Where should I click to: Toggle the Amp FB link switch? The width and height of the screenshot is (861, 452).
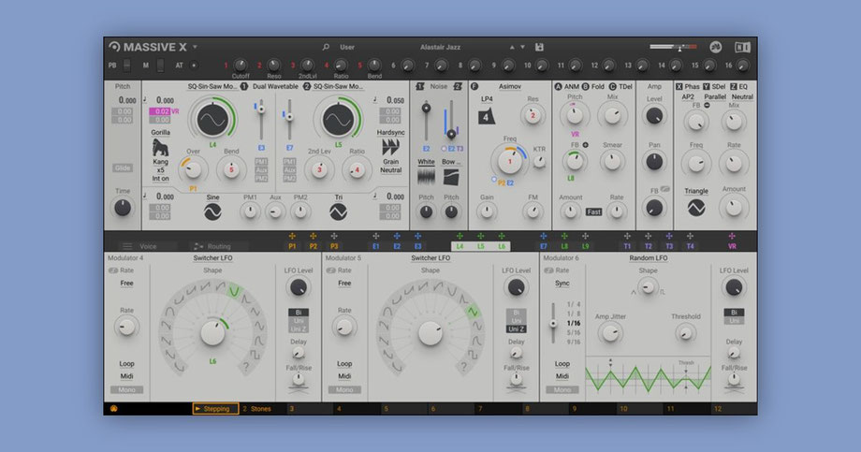(665, 189)
